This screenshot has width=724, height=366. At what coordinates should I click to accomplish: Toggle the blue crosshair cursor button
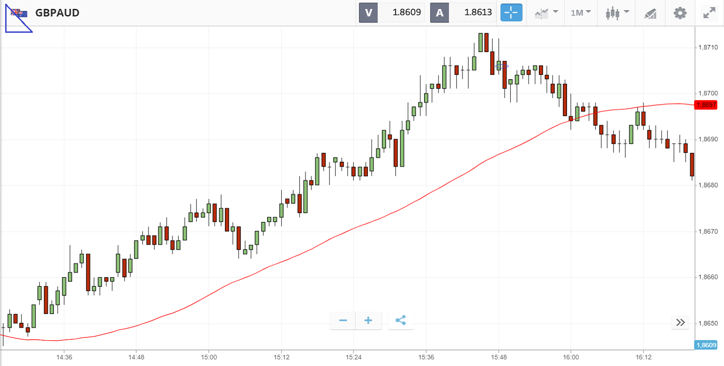(511, 13)
